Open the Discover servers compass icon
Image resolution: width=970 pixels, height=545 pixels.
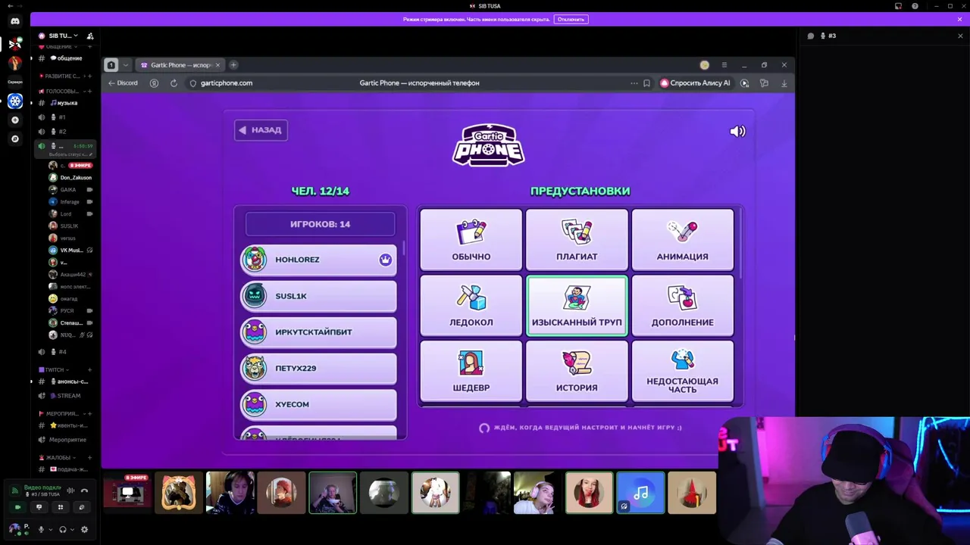(x=15, y=139)
